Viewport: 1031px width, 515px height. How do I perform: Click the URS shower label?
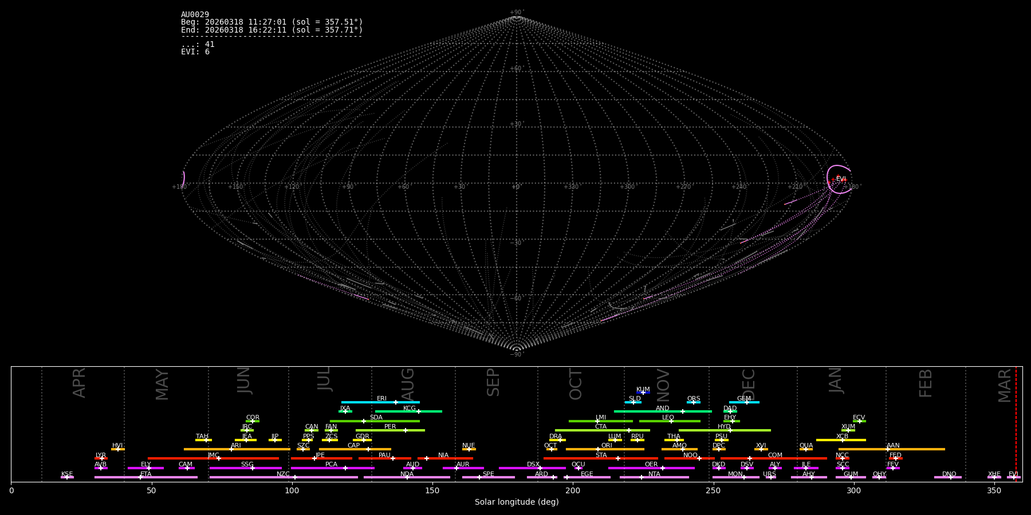click(769, 474)
